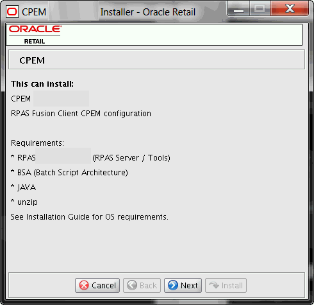314x305 pixels.
Task: Click the "Installer - Oracle Retail" title
Action: pyautogui.click(x=148, y=12)
